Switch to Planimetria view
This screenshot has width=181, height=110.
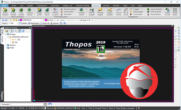pos(34,23)
